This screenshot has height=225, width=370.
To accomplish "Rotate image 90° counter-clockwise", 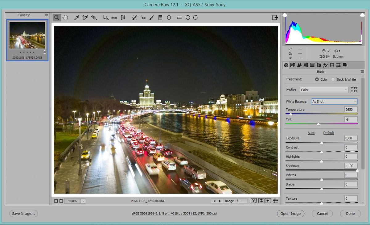I will (188, 18).
